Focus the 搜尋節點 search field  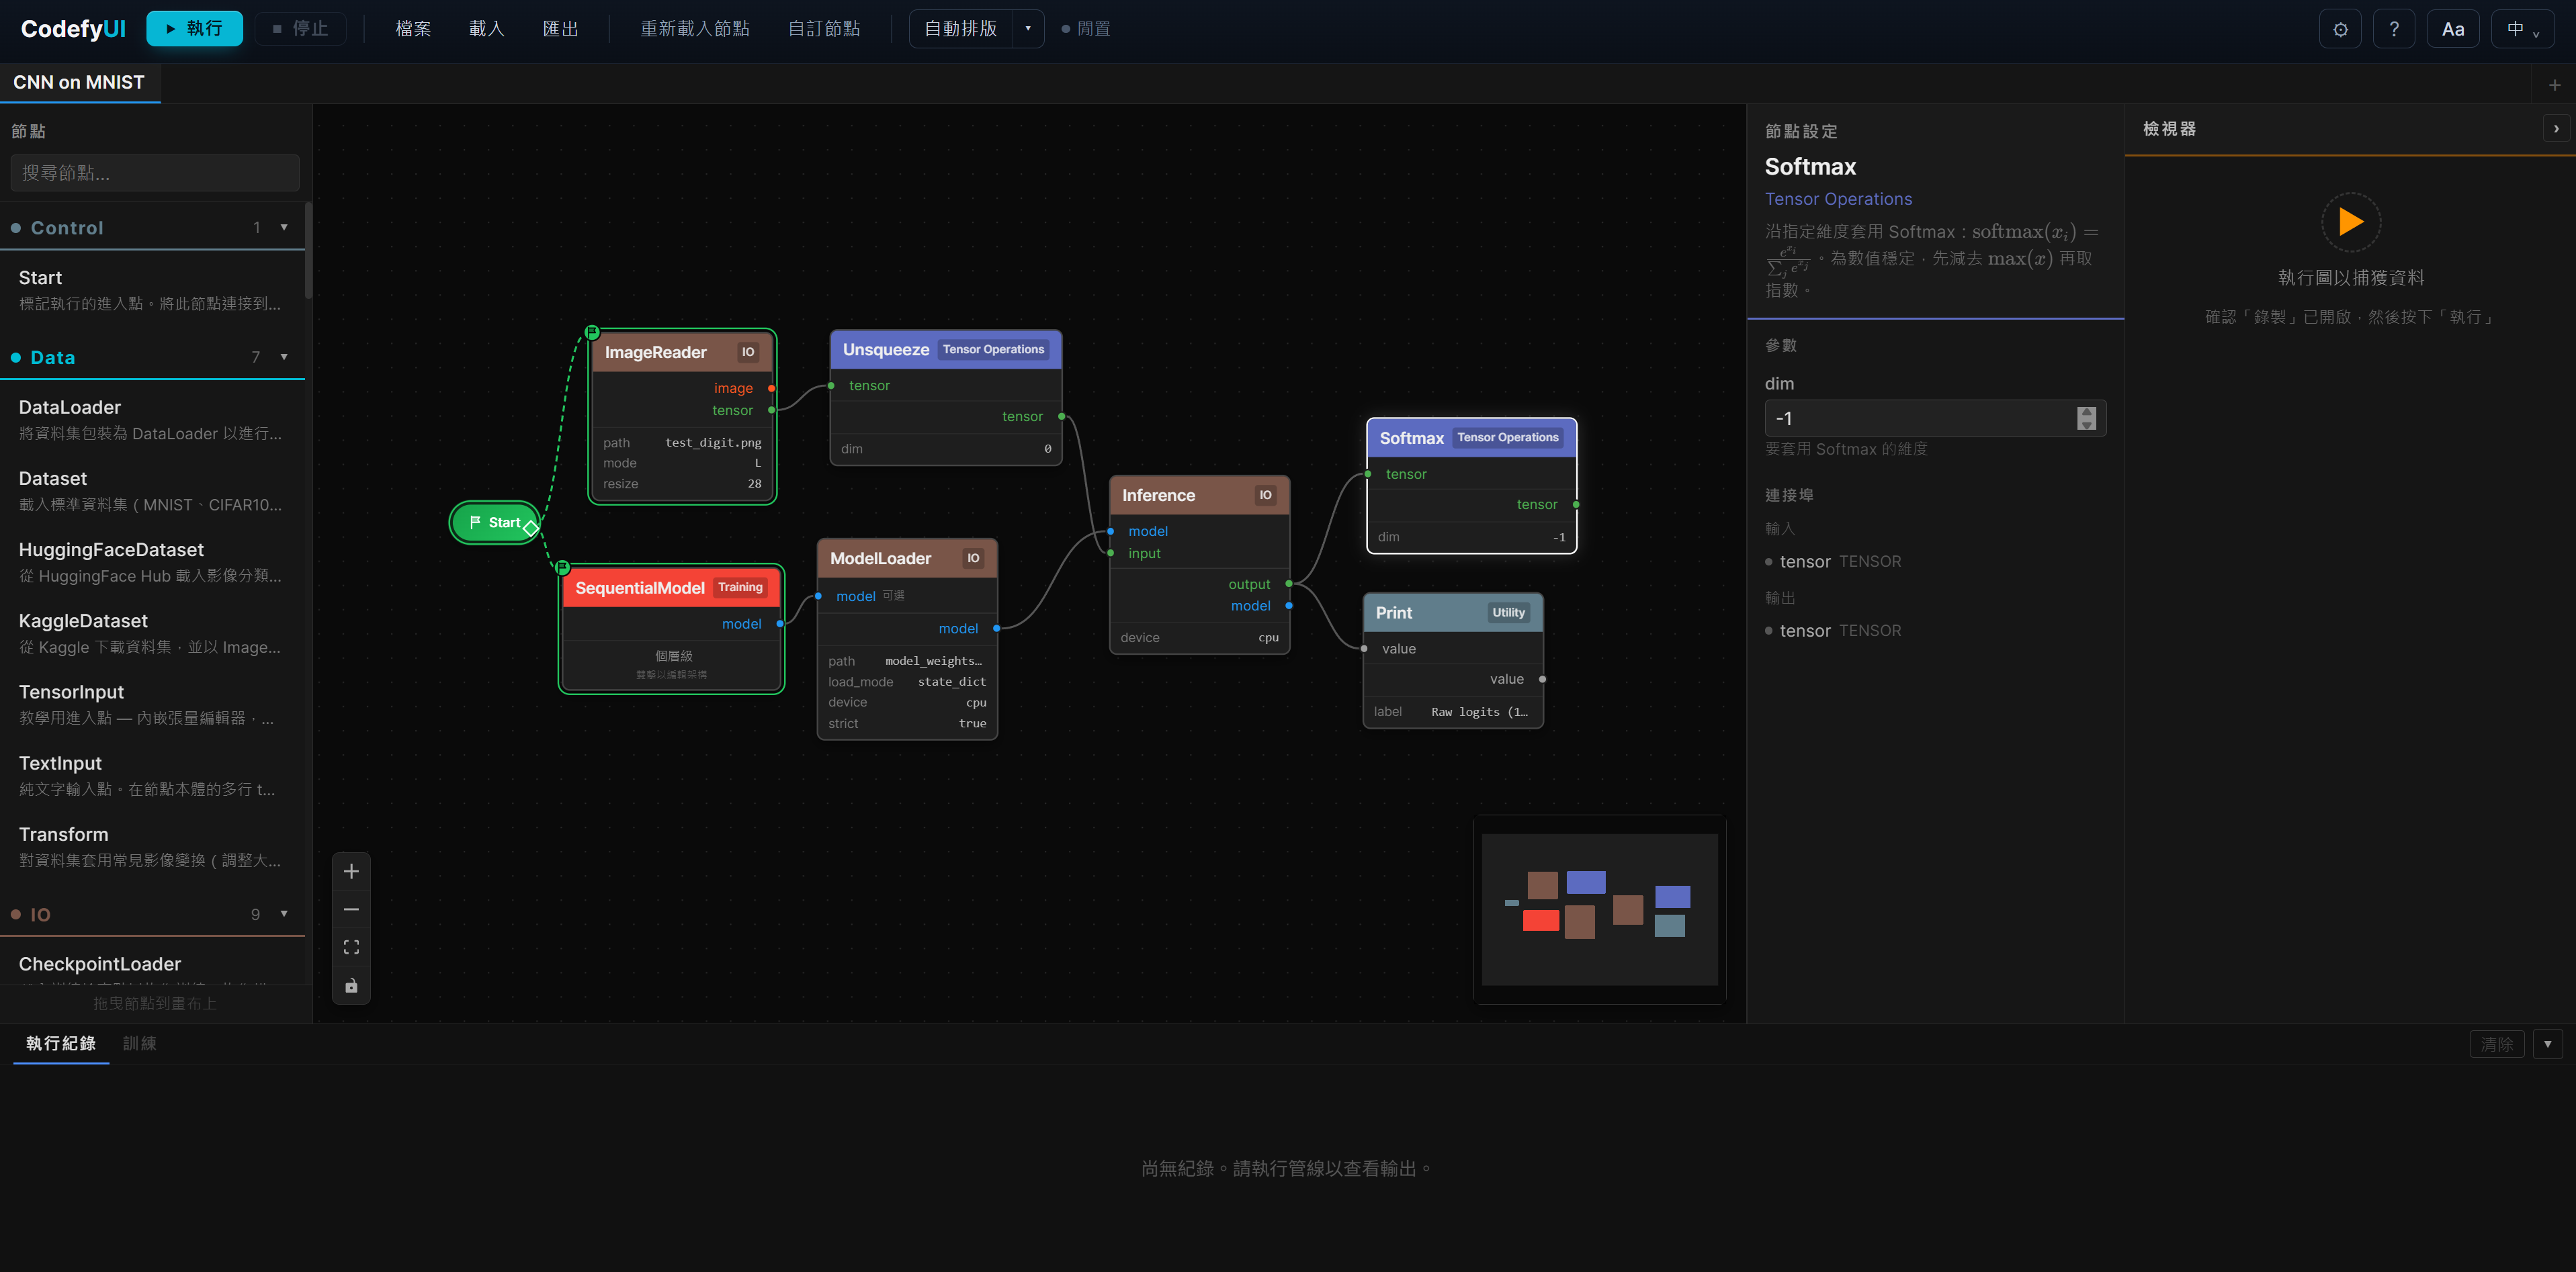155,173
